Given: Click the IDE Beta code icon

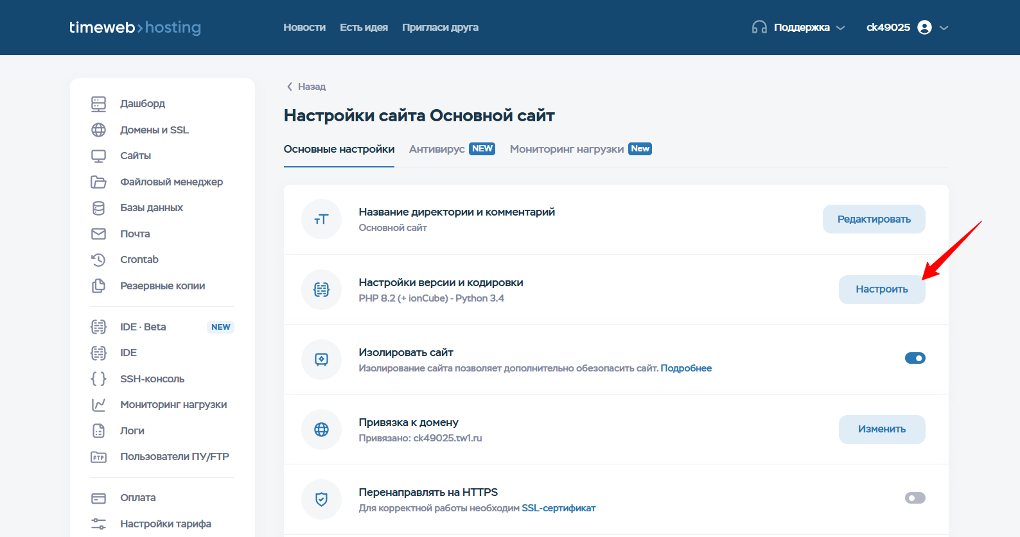Looking at the screenshot, I should coord(98,327).
